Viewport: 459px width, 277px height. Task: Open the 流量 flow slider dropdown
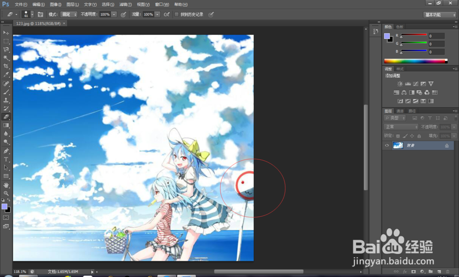click(x=157, y=14)
